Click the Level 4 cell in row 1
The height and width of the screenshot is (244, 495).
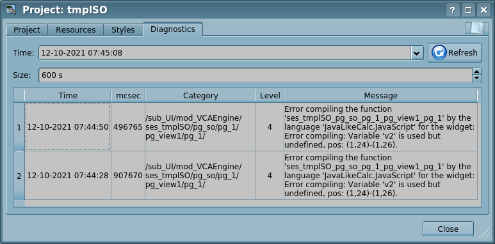(270, 127)
